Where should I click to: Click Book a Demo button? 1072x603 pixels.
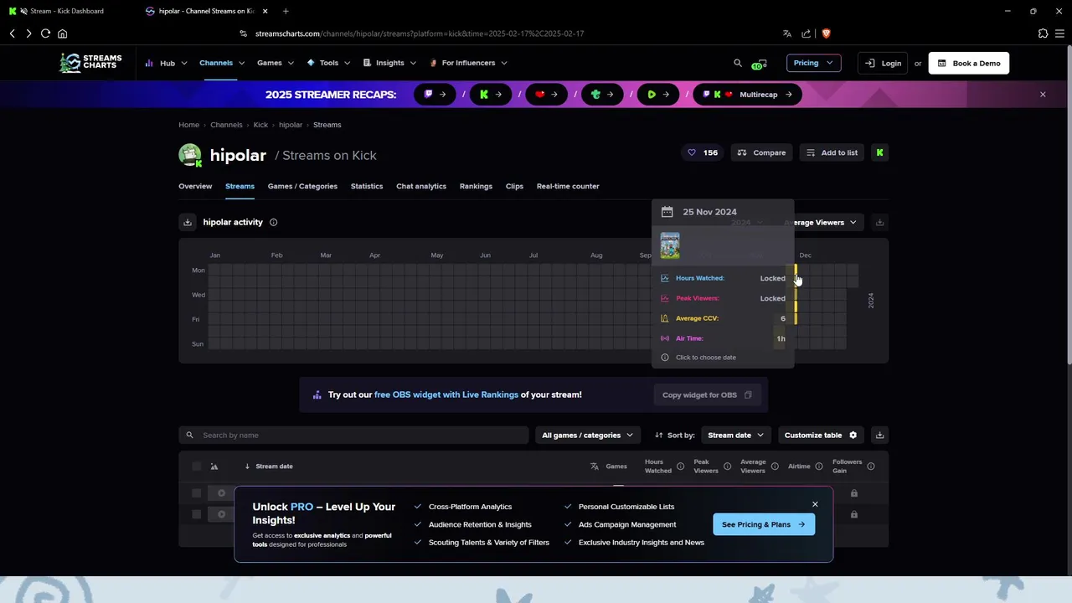[969, 63]
